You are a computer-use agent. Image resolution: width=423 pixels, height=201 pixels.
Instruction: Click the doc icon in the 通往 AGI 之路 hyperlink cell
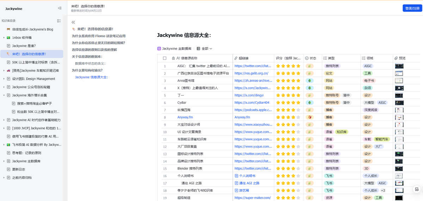click(237, 183)
